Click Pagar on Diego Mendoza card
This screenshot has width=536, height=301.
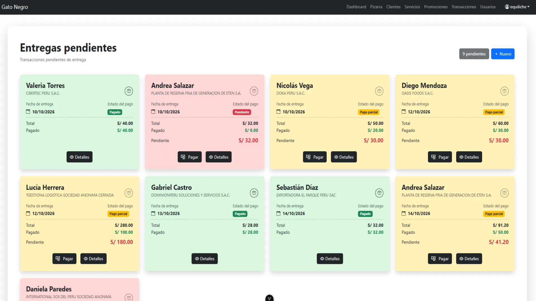[x=440, y=157]
